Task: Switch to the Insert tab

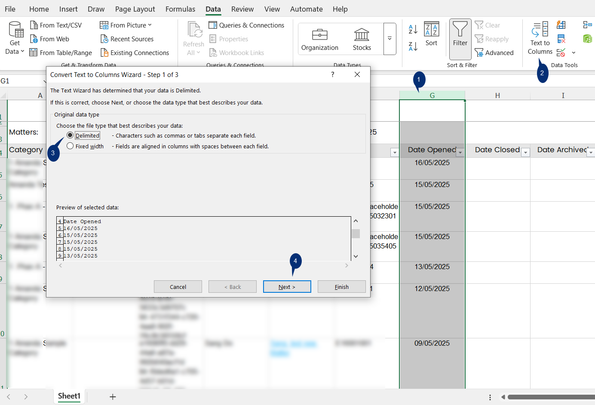Action: click(x=68, y=9)
